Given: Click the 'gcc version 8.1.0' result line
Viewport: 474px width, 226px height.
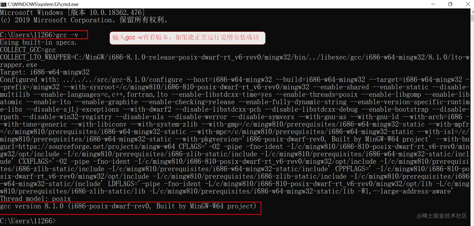Looking at the screenshot, I should [x=128, y=206].
